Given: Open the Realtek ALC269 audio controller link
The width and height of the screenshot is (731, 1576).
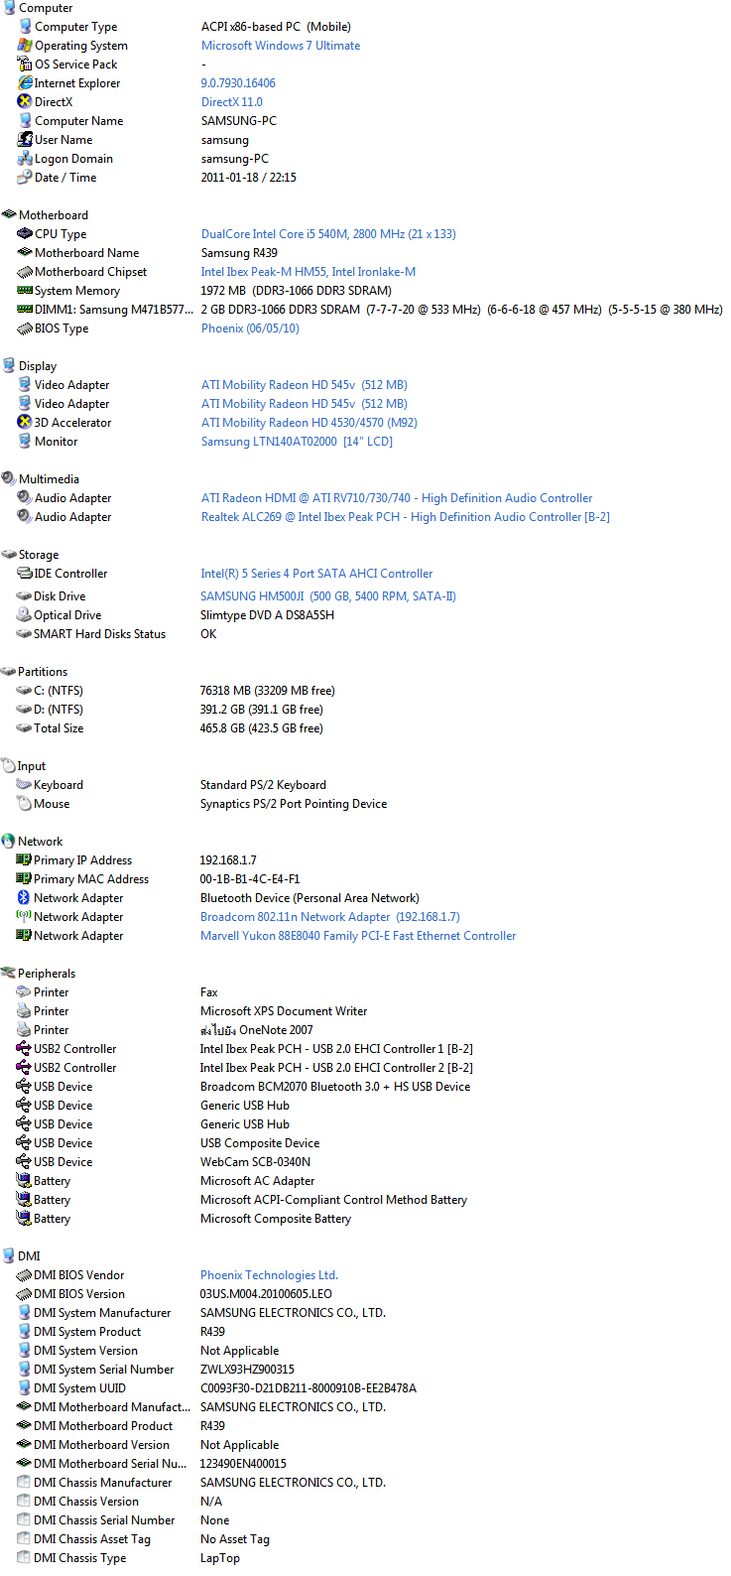Looking at the screenshot, I should coord(406,517).
